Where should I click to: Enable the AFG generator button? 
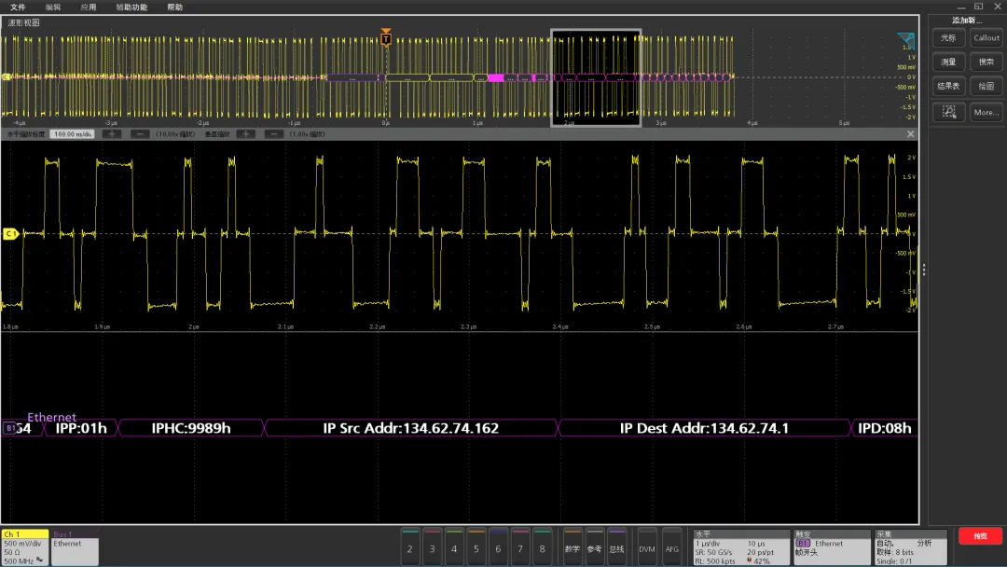click(x=671, y=547)
